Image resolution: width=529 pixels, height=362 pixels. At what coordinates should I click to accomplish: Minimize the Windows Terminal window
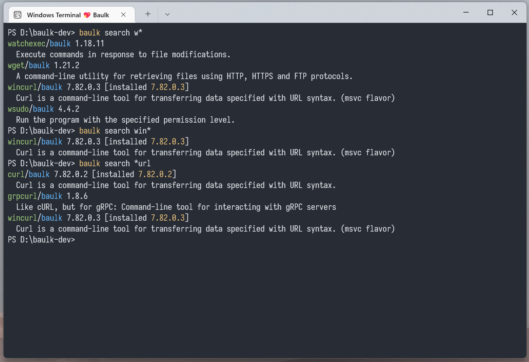(466, 13)
